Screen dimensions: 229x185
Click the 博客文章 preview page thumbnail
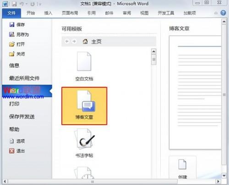point(195,92)
